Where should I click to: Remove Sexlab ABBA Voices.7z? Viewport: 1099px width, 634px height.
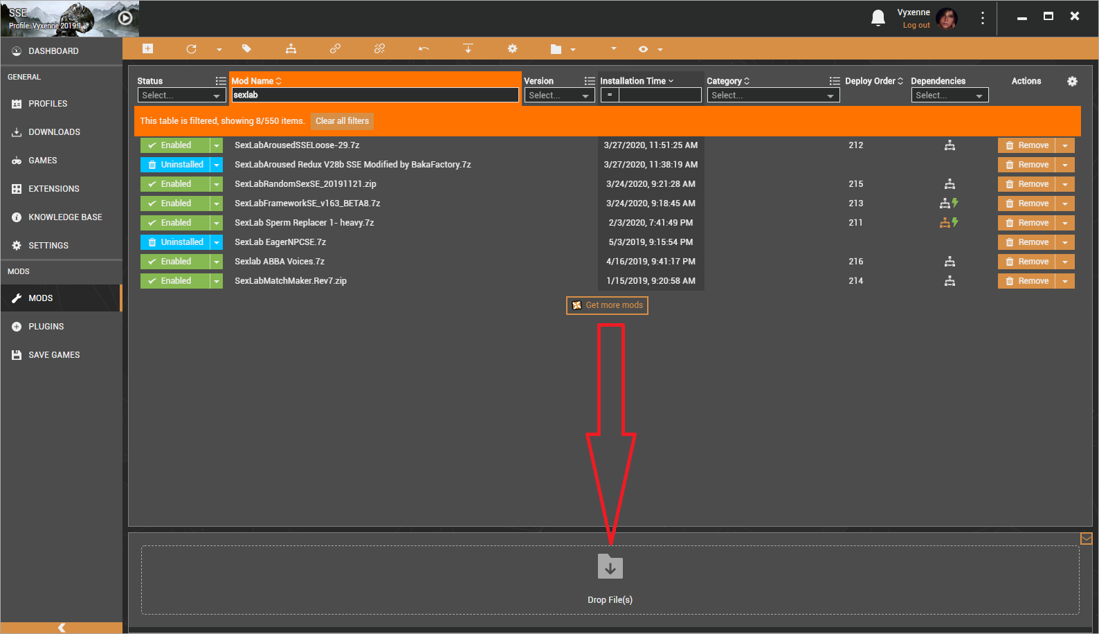[x=1026, y=262]
